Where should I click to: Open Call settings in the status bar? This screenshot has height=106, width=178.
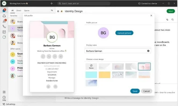tap(9, 104)
